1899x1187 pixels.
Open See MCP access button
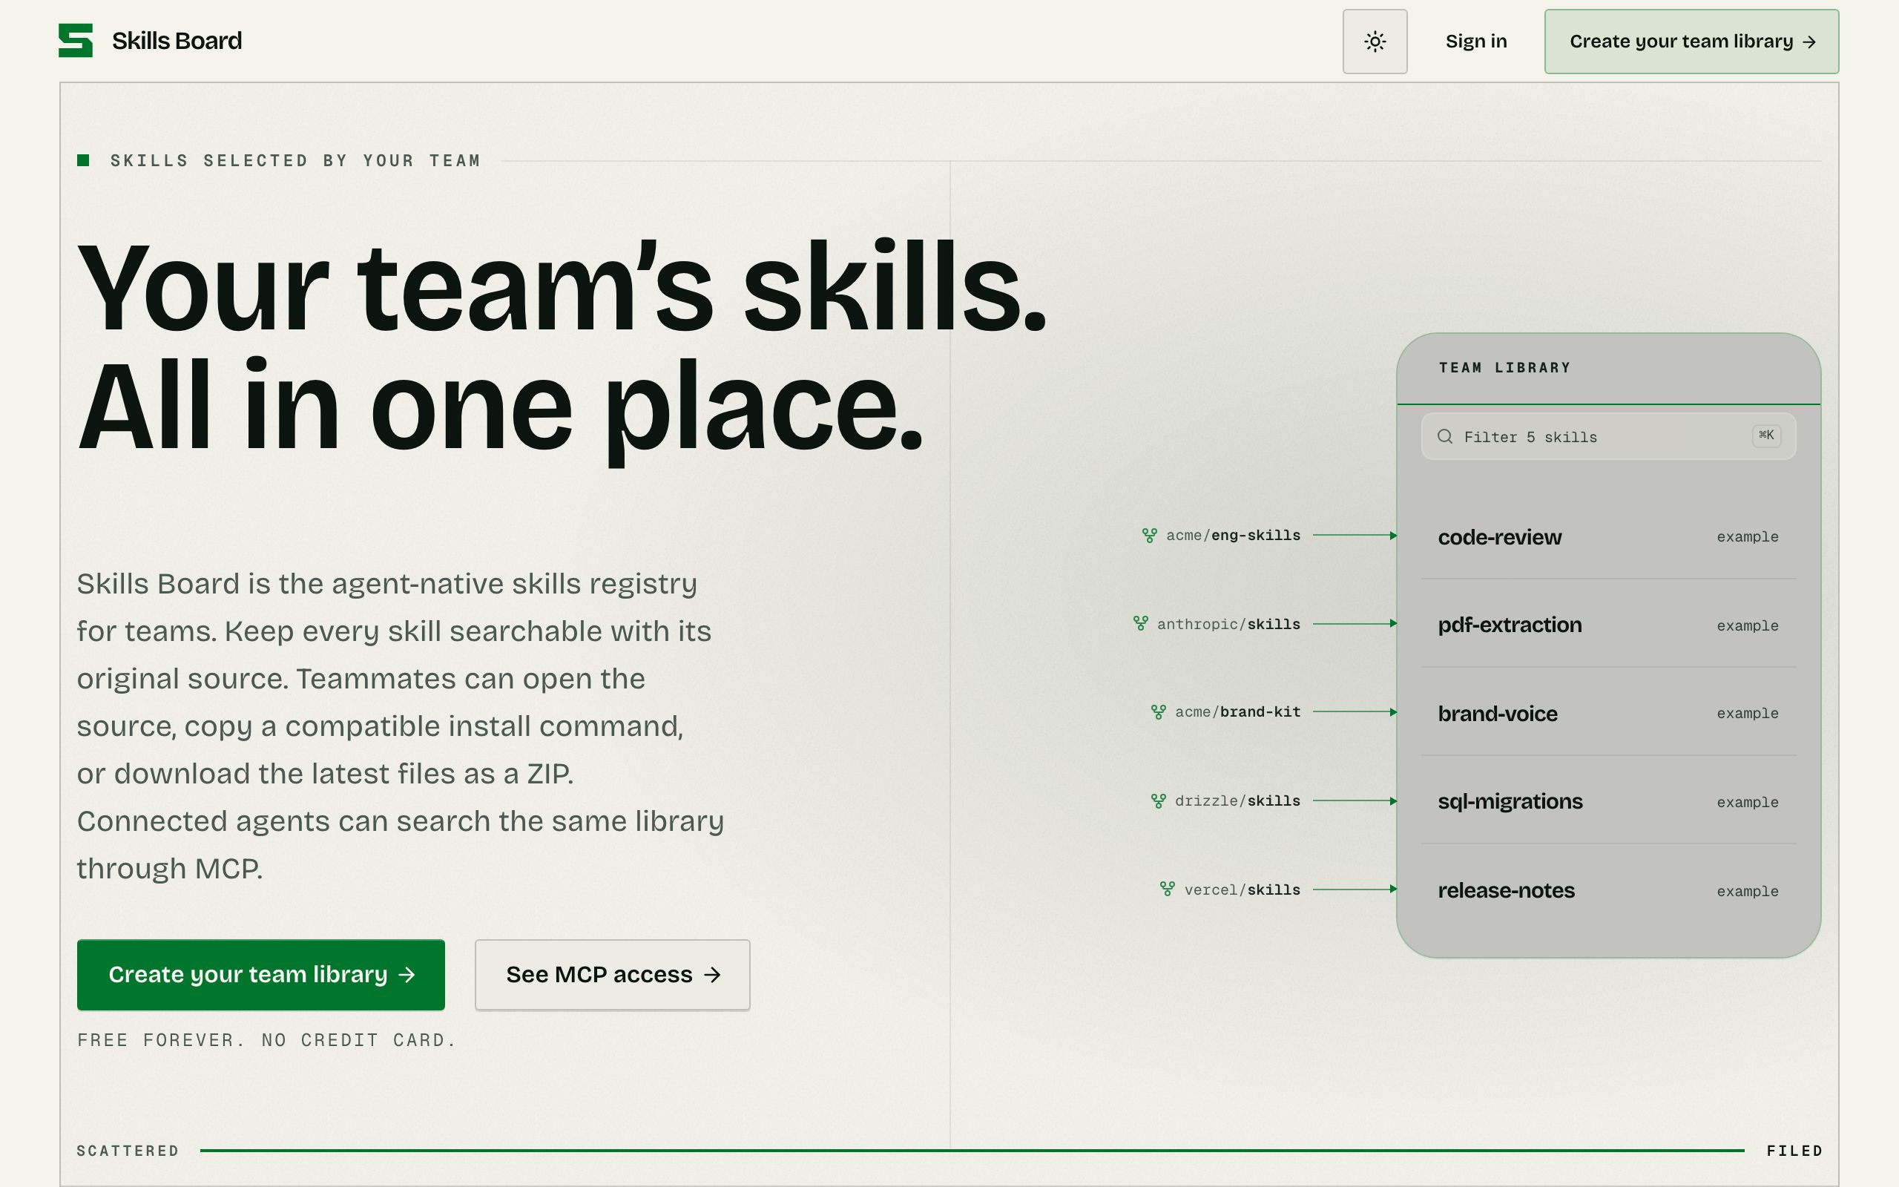[612, 974]
